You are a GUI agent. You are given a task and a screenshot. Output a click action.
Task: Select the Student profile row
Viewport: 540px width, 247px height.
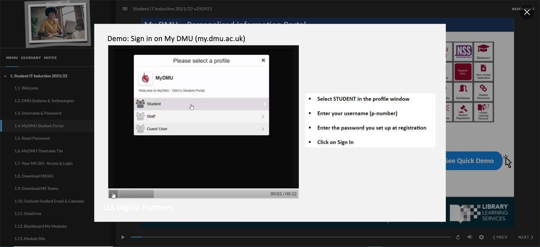click(x=201, y=104)
